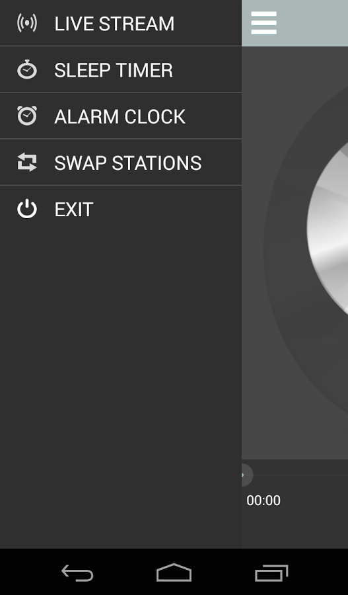
Task: Select the SLEEP TIMER menu entry
Action: [121, 69]
